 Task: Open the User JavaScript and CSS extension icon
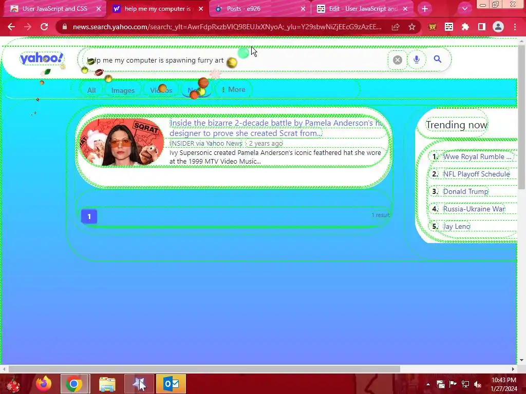(x=449, y=27)
